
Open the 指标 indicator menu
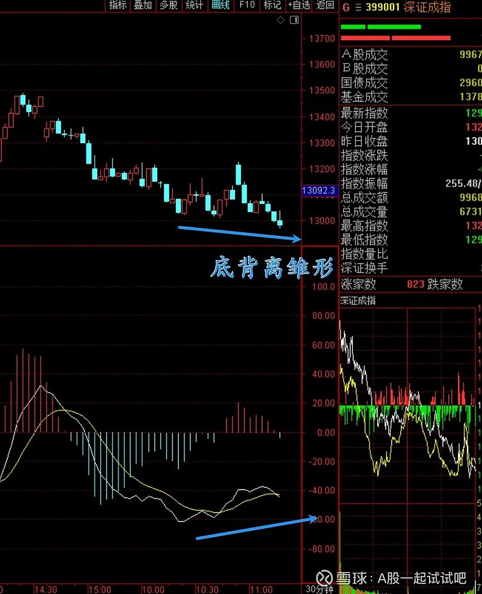pos(117,7)
